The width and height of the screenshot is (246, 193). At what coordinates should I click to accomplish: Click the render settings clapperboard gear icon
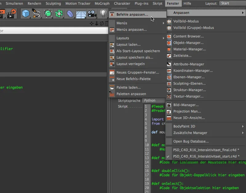coord(12,14)
